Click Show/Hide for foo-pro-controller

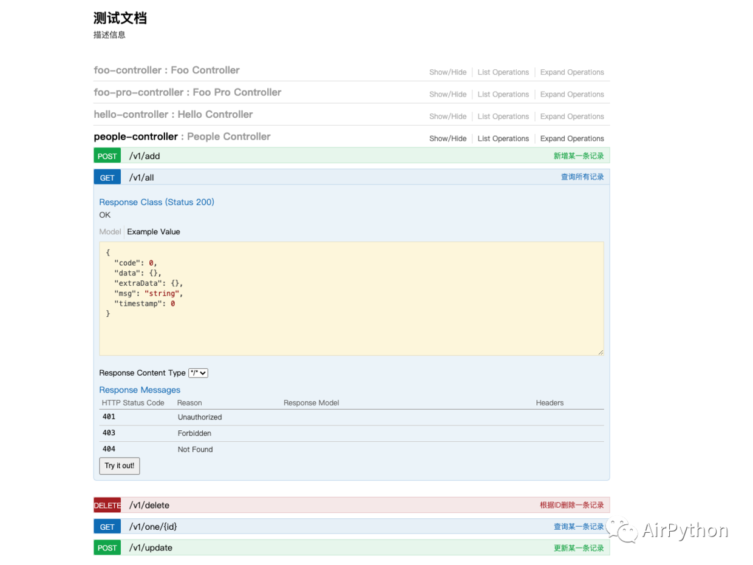(x=448, y=94)
